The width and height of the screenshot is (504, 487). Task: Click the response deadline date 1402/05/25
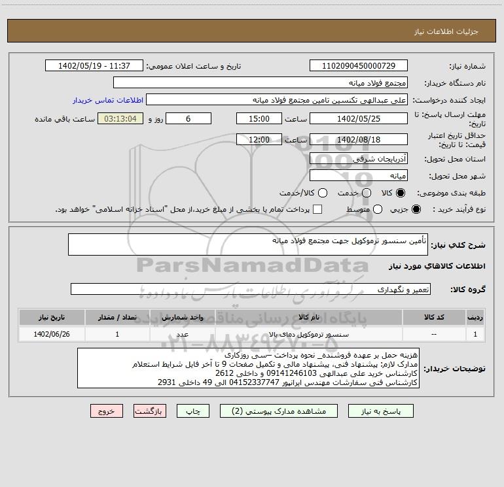point(359,118)
